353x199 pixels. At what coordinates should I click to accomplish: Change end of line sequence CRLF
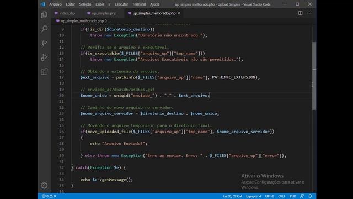pyautogui.click(x=281, y=196)
